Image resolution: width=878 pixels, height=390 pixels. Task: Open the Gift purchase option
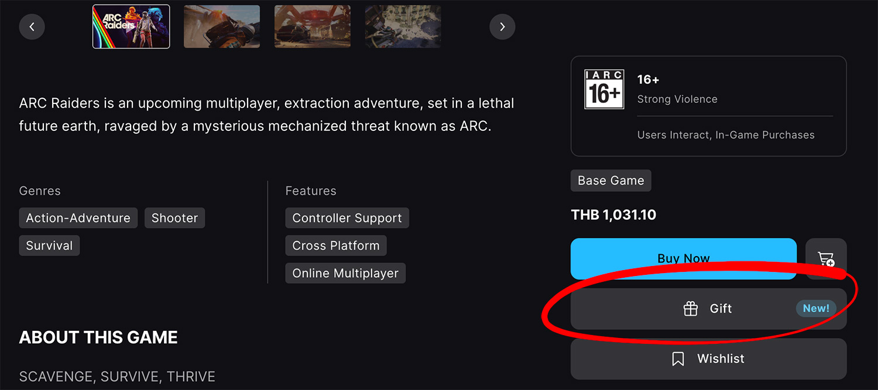point(721,309)
